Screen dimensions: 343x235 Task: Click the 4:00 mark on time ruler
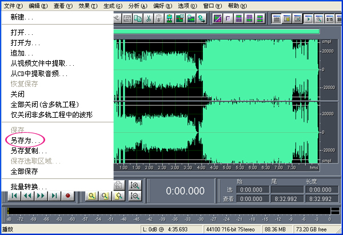201,168
